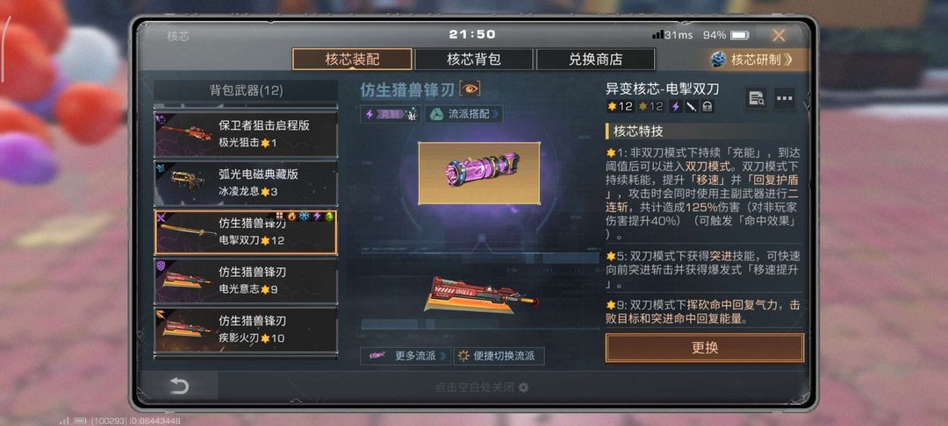948x426 pixels.
Task: Click the 更换 button
Action: (704, 348)
